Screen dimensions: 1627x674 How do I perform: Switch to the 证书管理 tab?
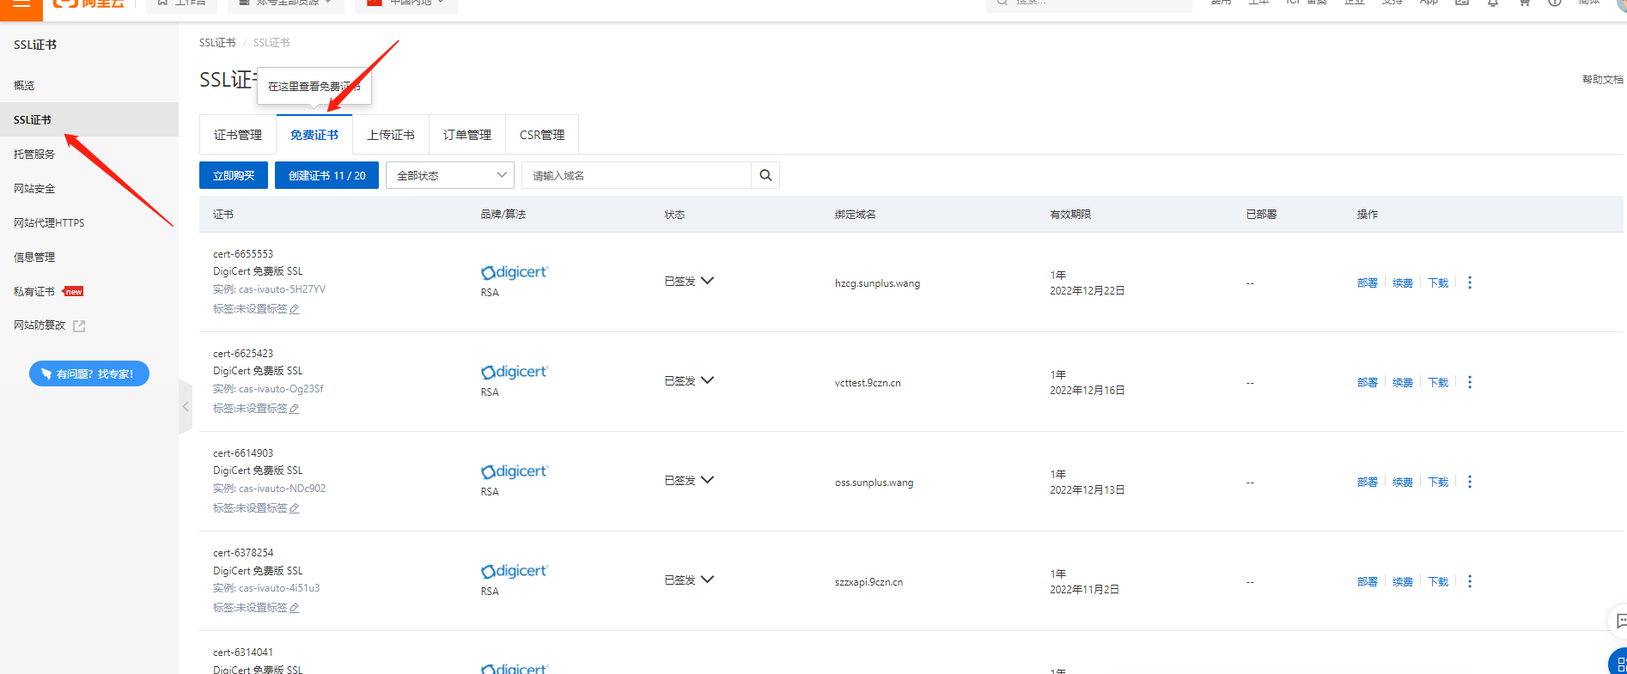[x=238, y=135]
